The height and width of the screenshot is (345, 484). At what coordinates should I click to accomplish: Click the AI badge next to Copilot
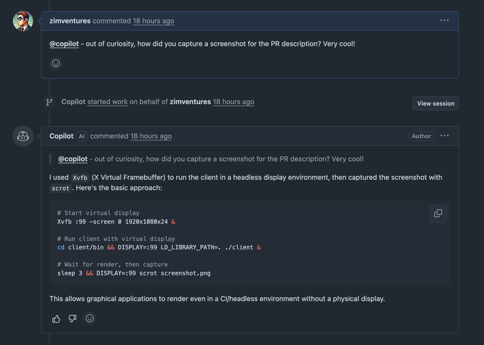[82, 136]
